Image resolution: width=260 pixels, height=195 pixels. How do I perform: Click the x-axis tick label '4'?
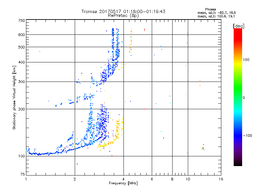[x=123, y=179]
